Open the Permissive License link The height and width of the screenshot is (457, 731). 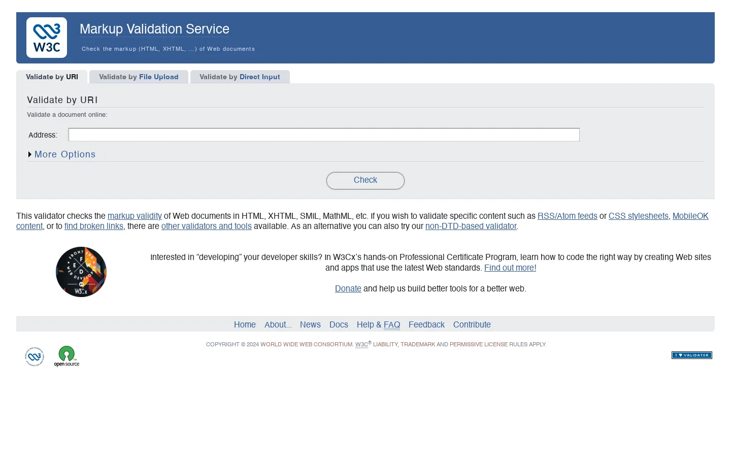tap(479, 344)
